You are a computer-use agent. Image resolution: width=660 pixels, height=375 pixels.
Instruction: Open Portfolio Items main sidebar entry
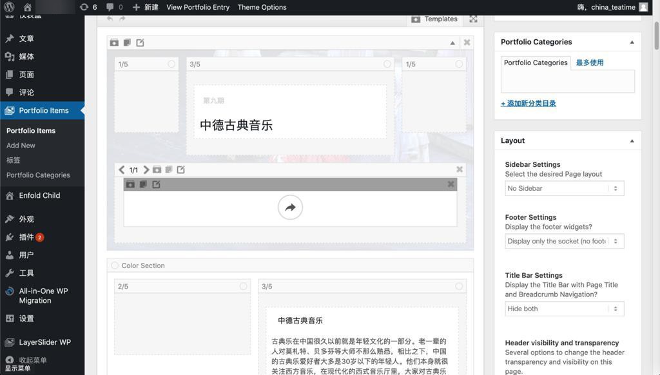click(x=42, y=111)
